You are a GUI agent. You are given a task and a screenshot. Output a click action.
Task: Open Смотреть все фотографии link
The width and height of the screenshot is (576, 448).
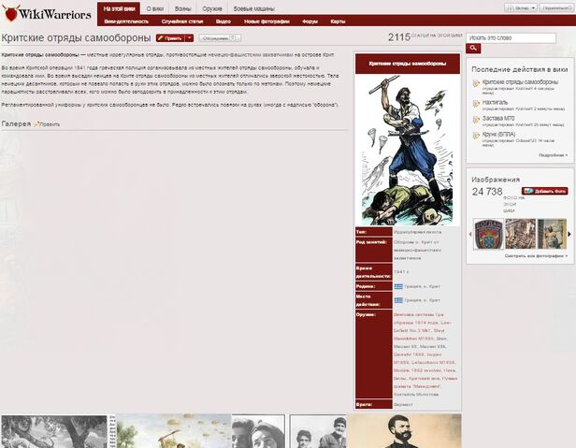536,255
